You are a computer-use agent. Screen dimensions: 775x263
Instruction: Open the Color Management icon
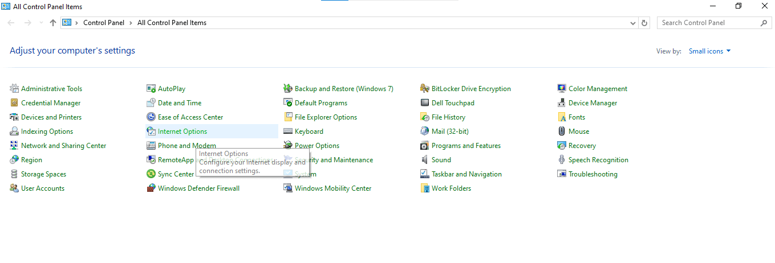pos(562,89)
